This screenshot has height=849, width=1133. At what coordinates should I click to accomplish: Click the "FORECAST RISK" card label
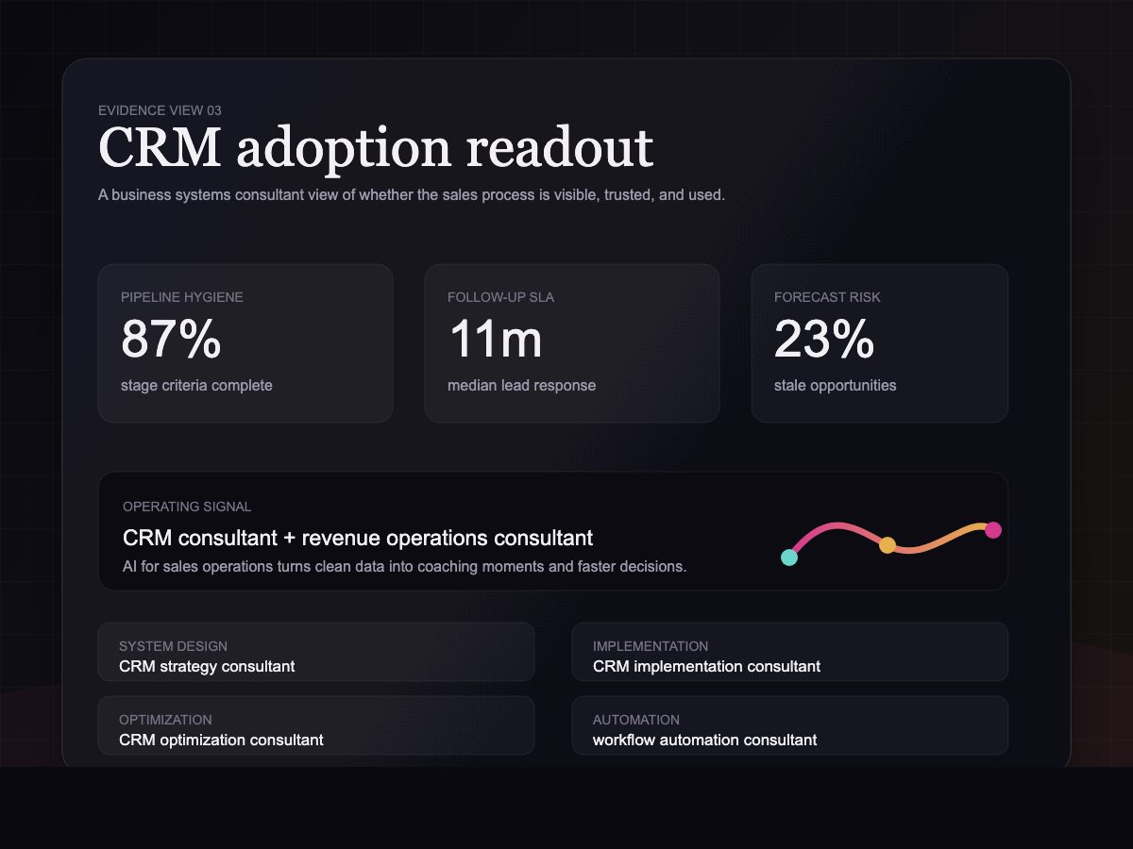(x=827, y=297)
